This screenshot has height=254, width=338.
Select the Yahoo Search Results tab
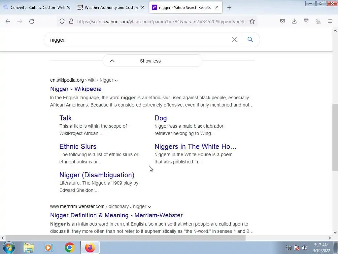point(185,7)
